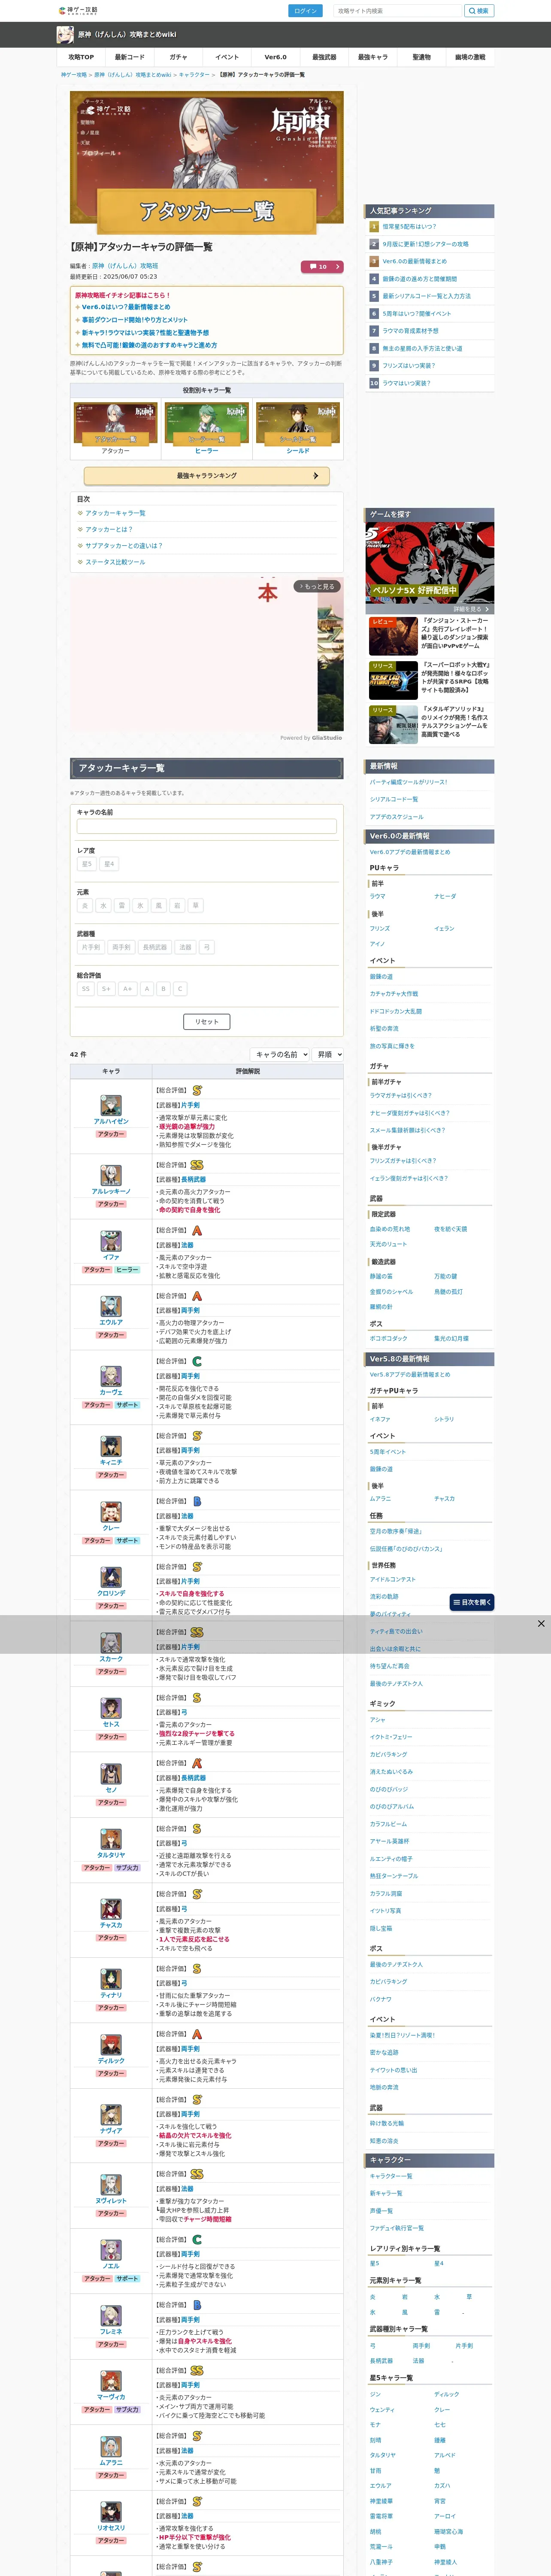Open イファ character portrait

[x=111, y=1242]
